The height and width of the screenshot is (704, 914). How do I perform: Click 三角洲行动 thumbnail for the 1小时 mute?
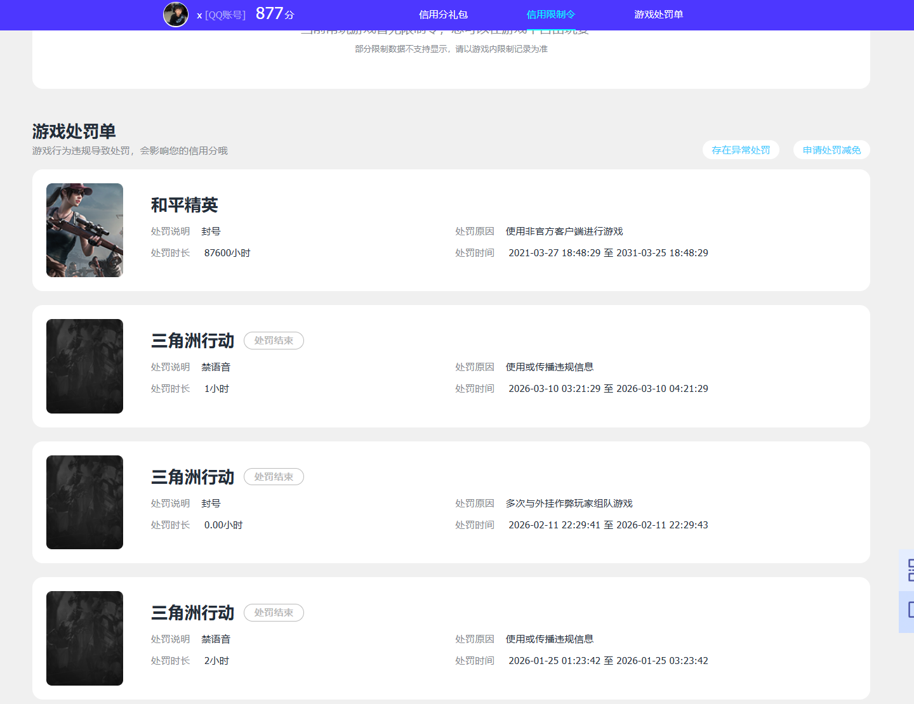(x=84, y=366)
